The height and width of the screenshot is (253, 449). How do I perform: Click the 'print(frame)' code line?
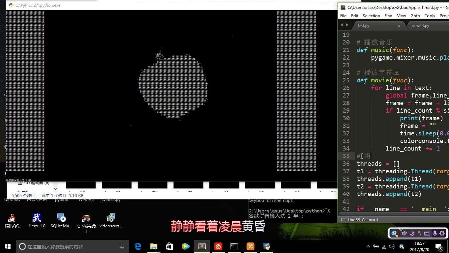[x=422, y=118]
